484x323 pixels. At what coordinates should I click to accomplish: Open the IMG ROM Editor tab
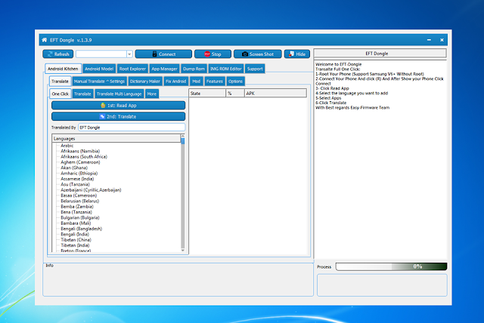click(x=226, y=69)
